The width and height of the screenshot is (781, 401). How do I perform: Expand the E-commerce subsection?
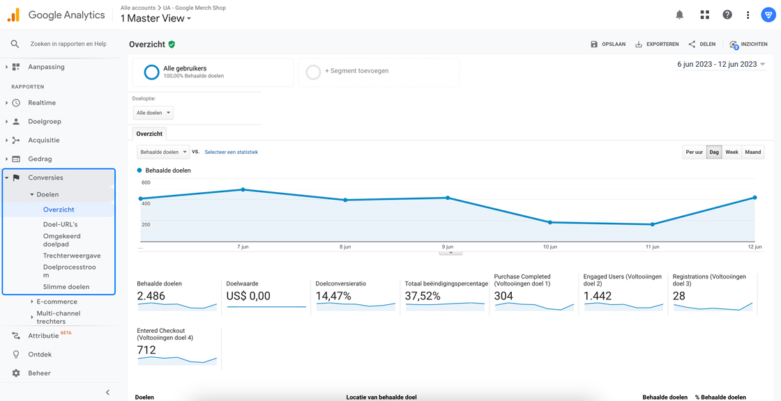pyautogui.click(x=32, y=301)
